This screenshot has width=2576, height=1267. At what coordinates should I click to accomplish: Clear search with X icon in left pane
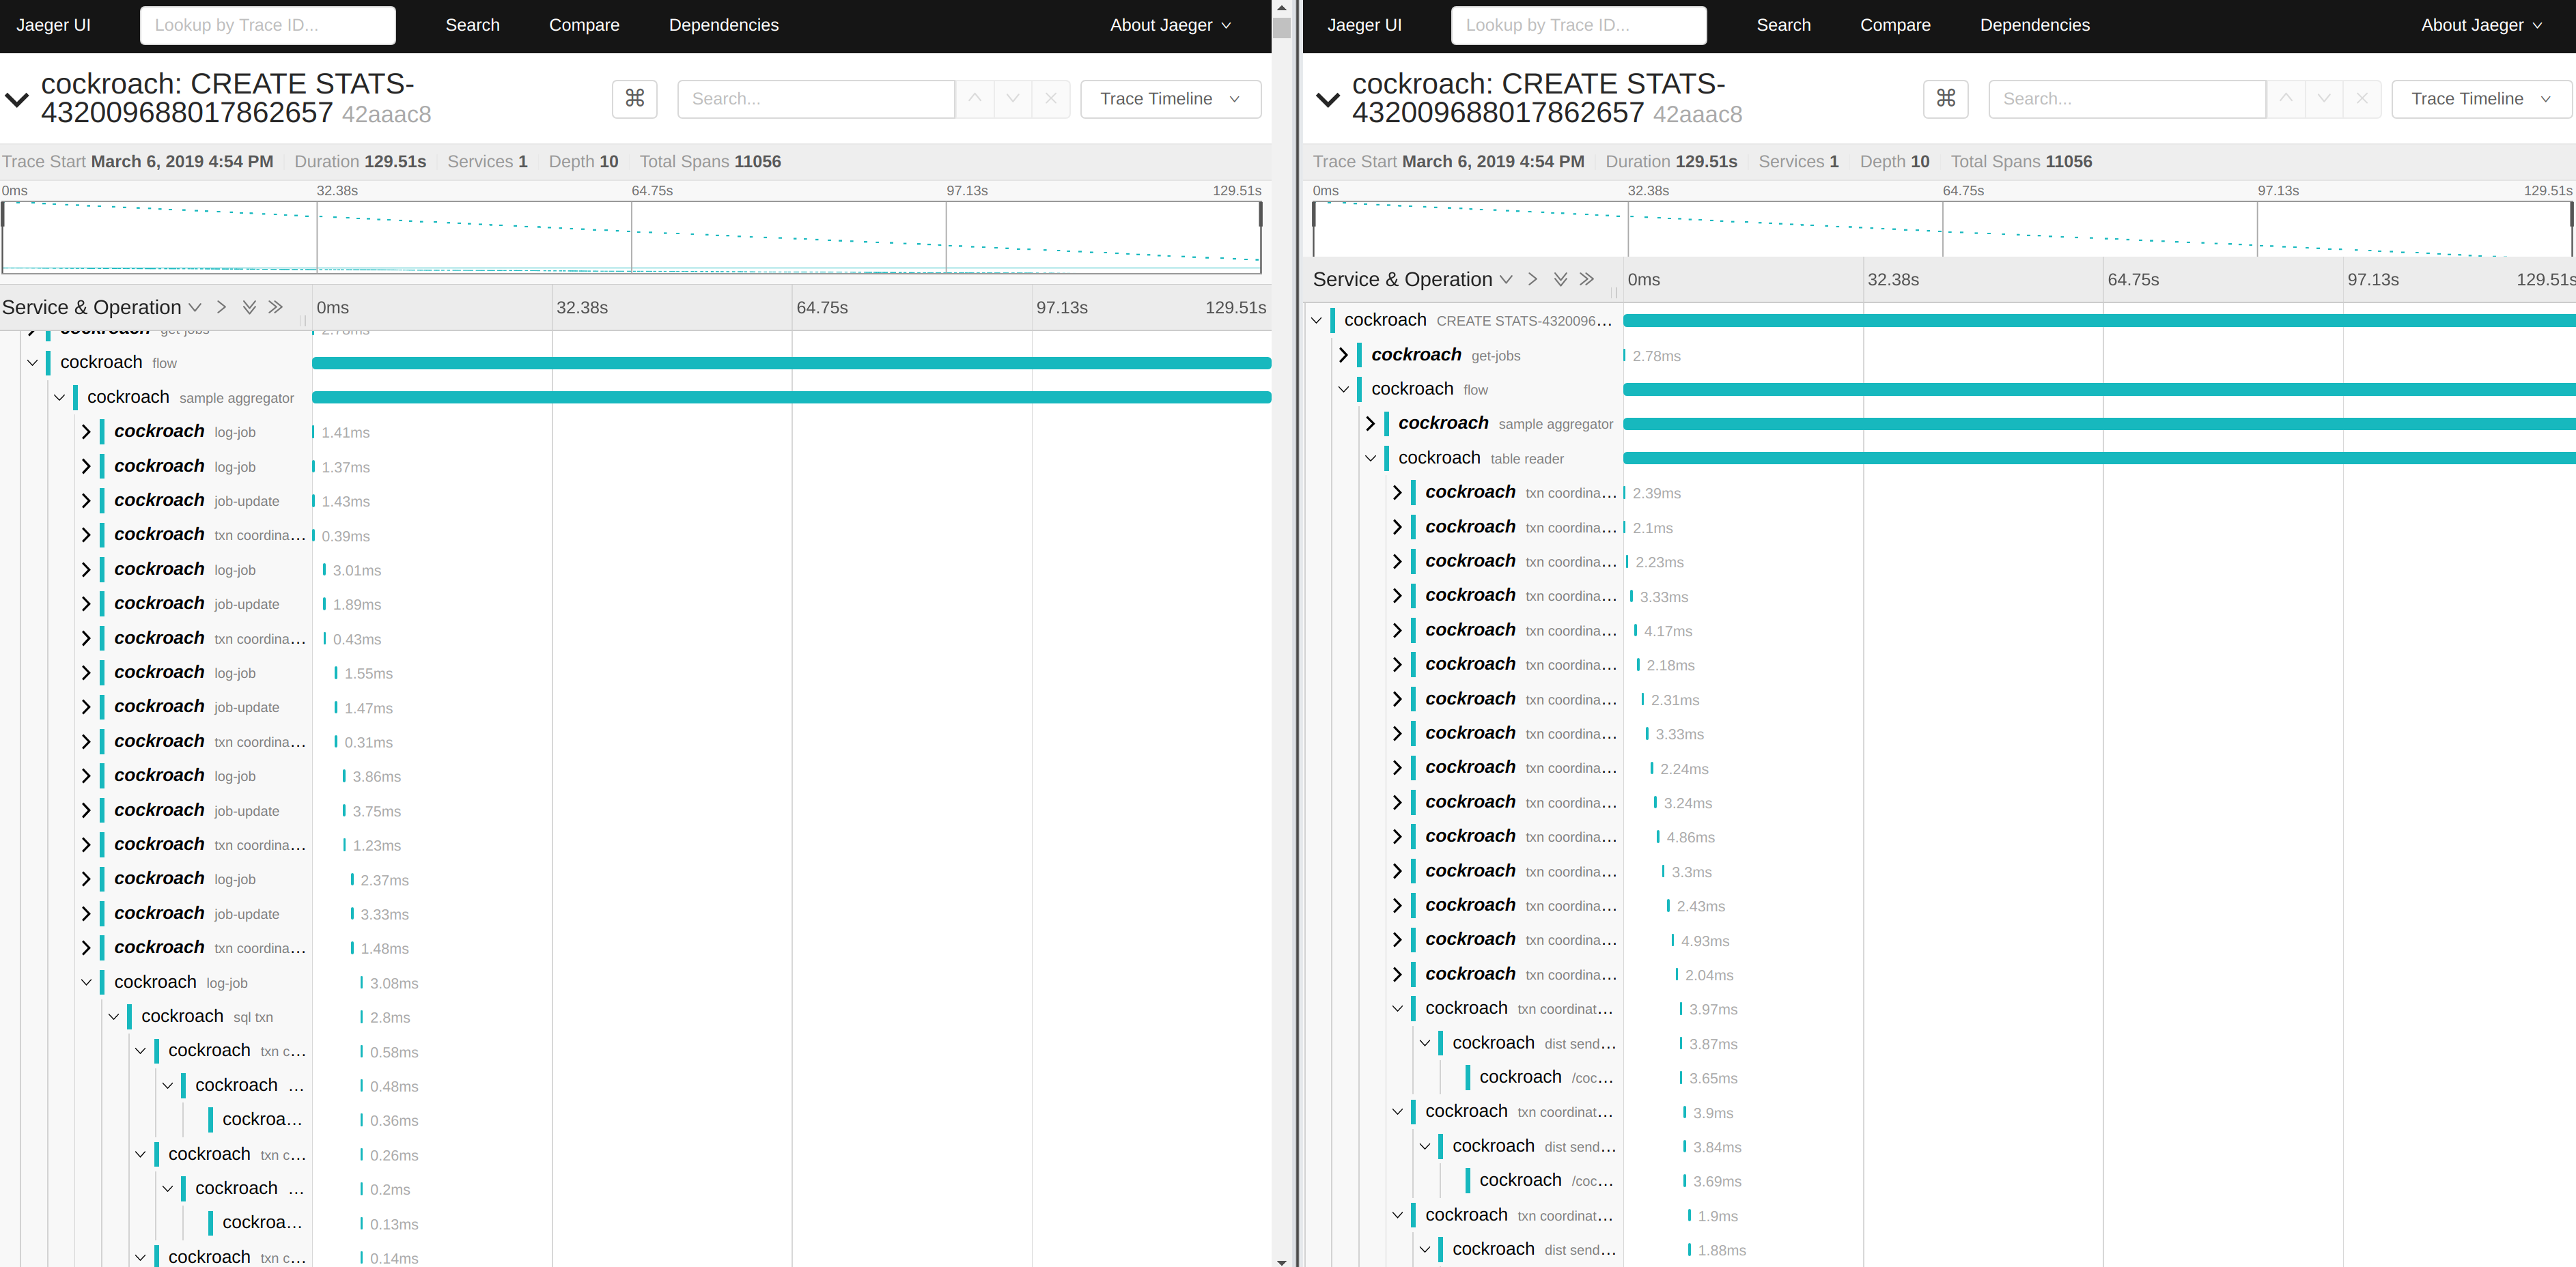click(x=1050, y=98)
